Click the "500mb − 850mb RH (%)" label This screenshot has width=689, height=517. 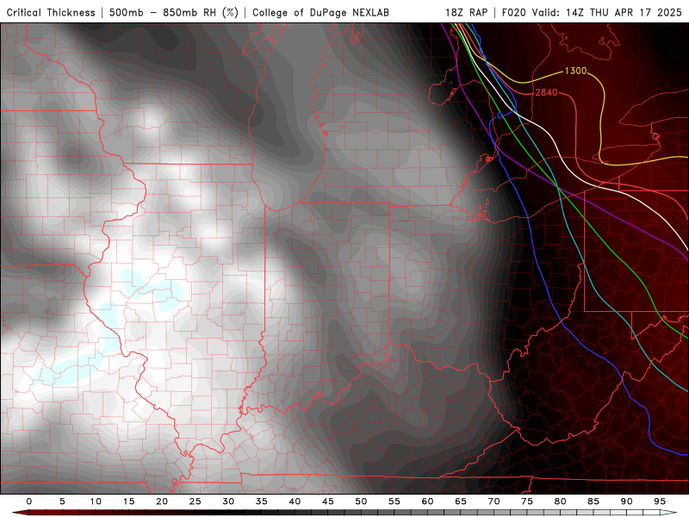[174, 12]
